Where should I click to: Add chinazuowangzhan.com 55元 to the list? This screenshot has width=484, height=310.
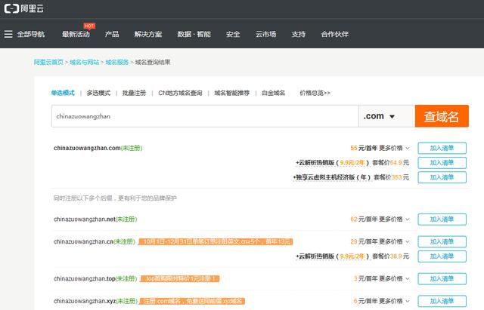click(x=442, y=148)
